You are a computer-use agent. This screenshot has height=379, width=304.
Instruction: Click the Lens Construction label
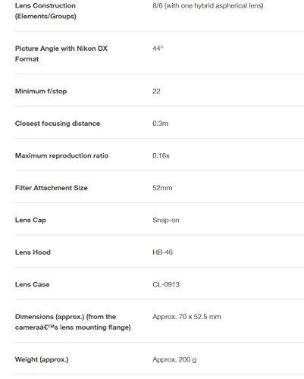[45, 11]
